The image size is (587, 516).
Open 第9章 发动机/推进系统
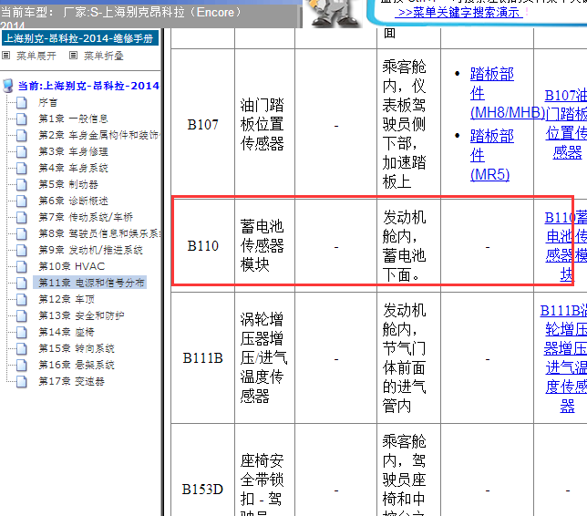click(x=90, y=250)
